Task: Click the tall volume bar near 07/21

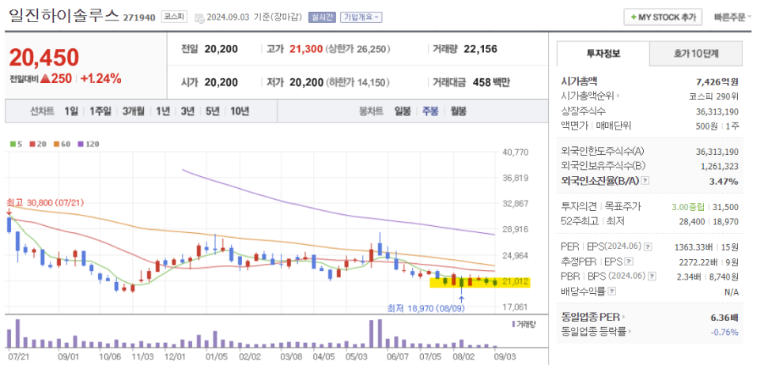Action: pyautogui.click(x=17, y=333)
